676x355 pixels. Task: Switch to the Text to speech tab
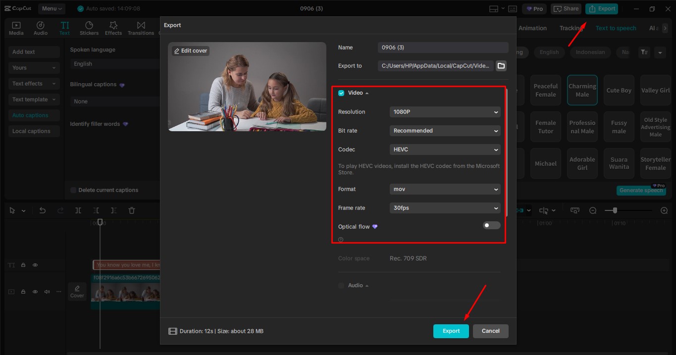616,28
